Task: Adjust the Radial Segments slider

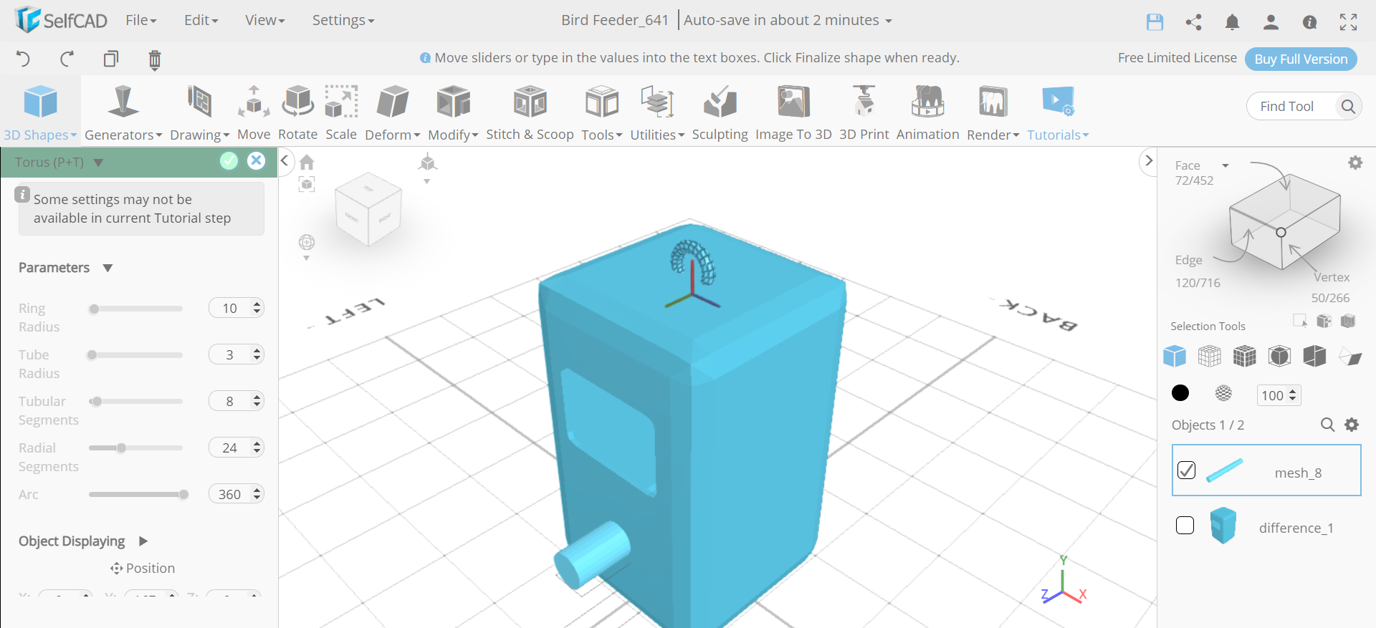Action: click(x=135, y=448)
